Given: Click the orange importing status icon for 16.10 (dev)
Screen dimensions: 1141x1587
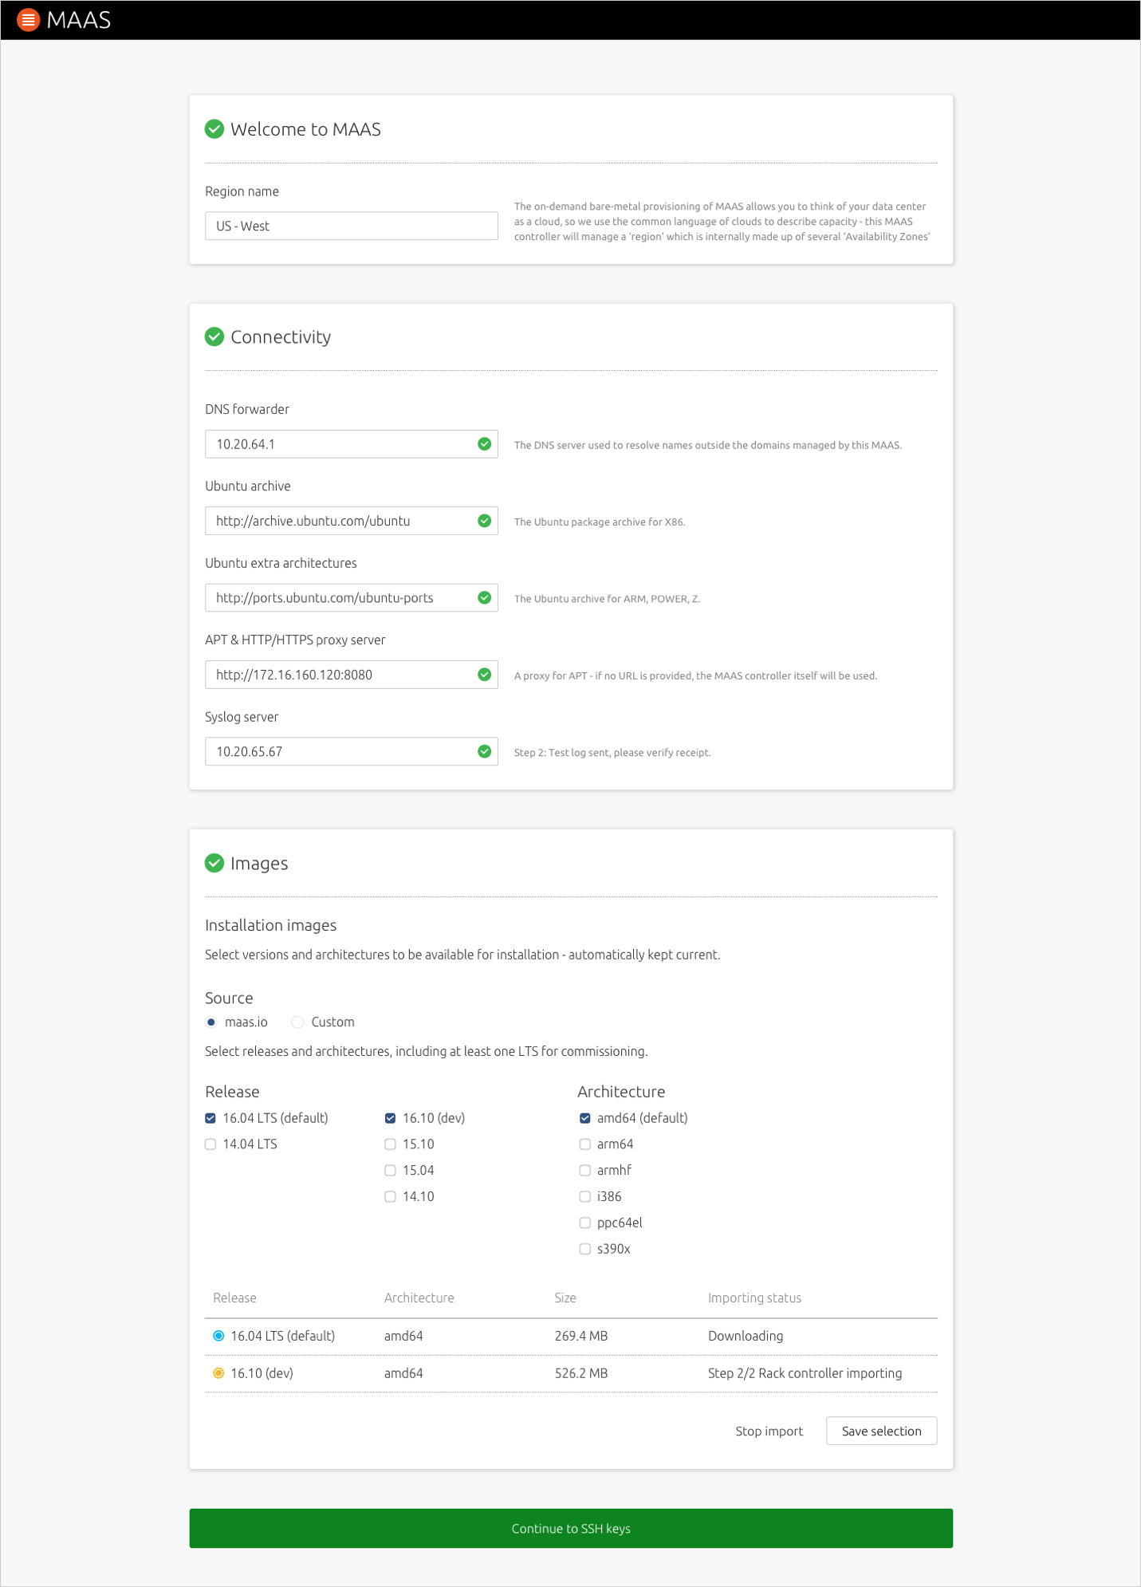Looking at the screenshot, I should coord(218,1373).
